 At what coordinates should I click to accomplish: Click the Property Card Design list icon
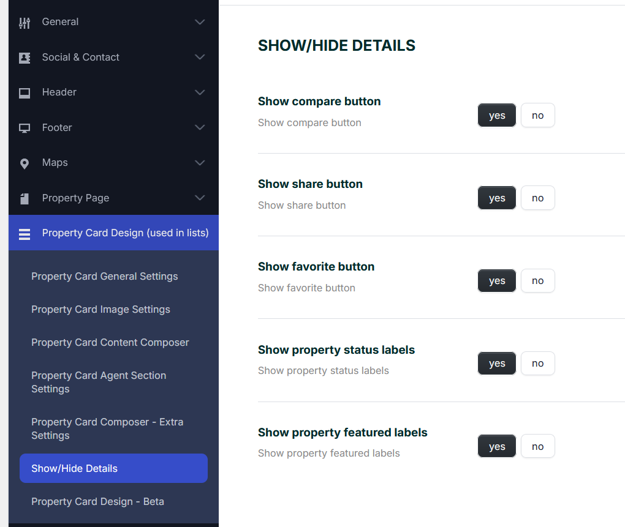coord(25,234)
